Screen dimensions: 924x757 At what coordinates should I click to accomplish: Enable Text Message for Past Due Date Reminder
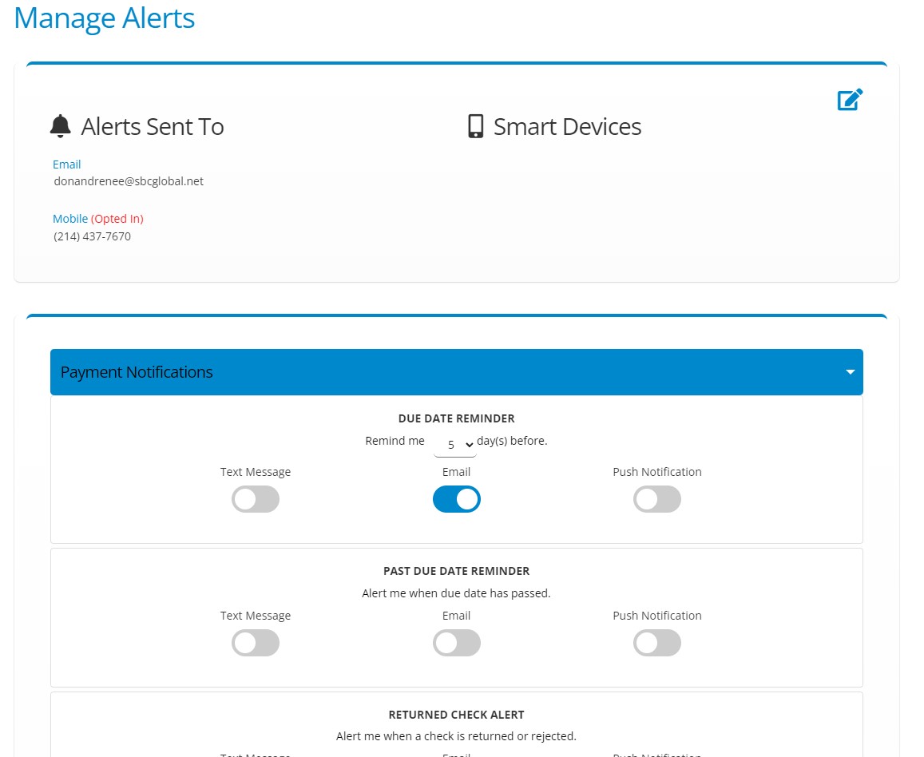(256, 643)
